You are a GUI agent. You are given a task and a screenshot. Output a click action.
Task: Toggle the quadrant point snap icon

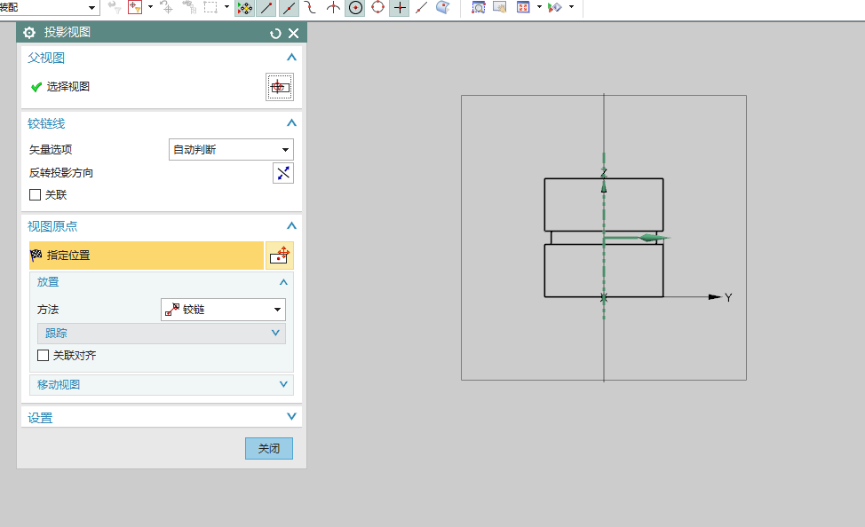pos(378,8)
